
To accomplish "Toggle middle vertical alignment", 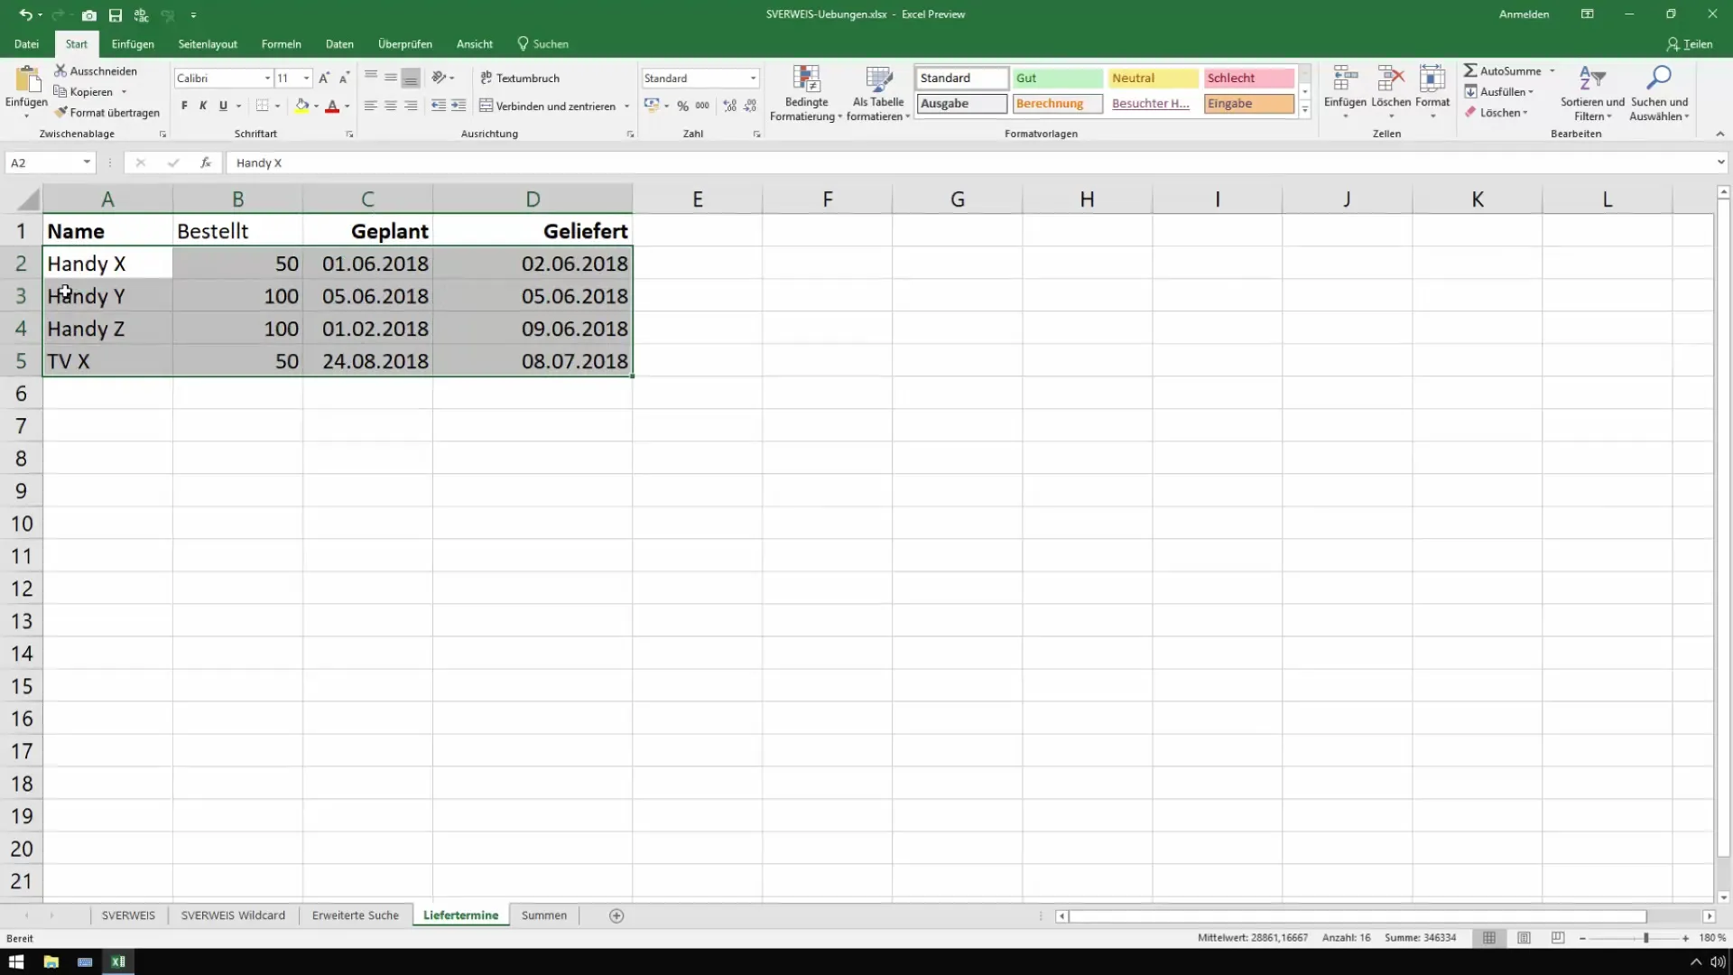I will [391, 78].
